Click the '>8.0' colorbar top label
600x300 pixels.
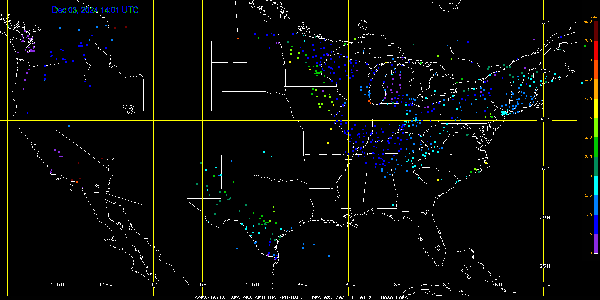pyautogui.click(x=587, y=21)
